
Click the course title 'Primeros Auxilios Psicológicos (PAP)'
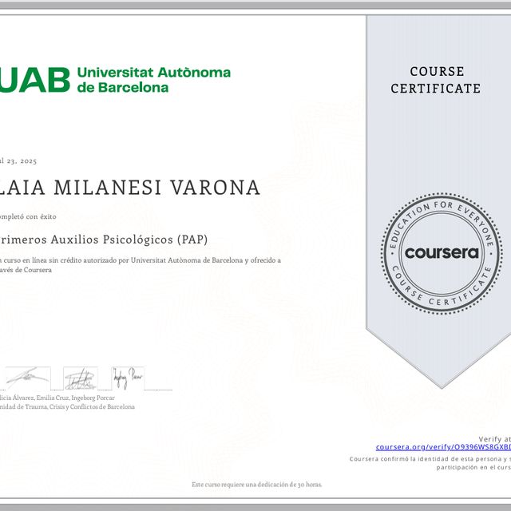coord(104,240)
